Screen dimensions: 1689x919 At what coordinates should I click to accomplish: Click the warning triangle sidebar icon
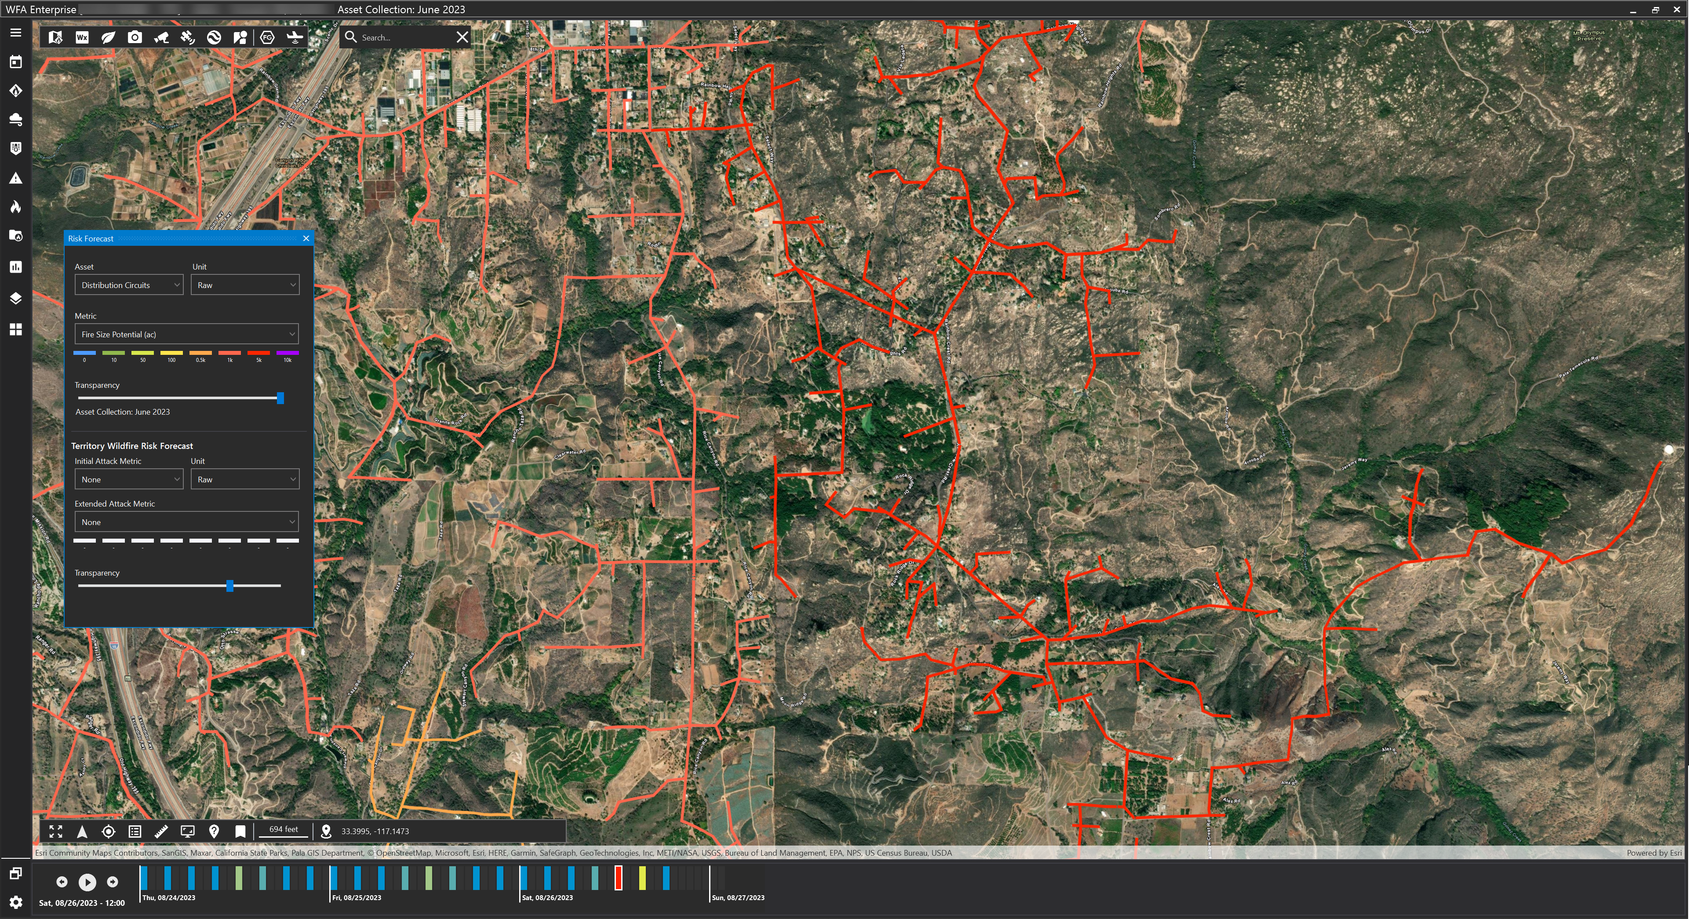click(16, 179)
